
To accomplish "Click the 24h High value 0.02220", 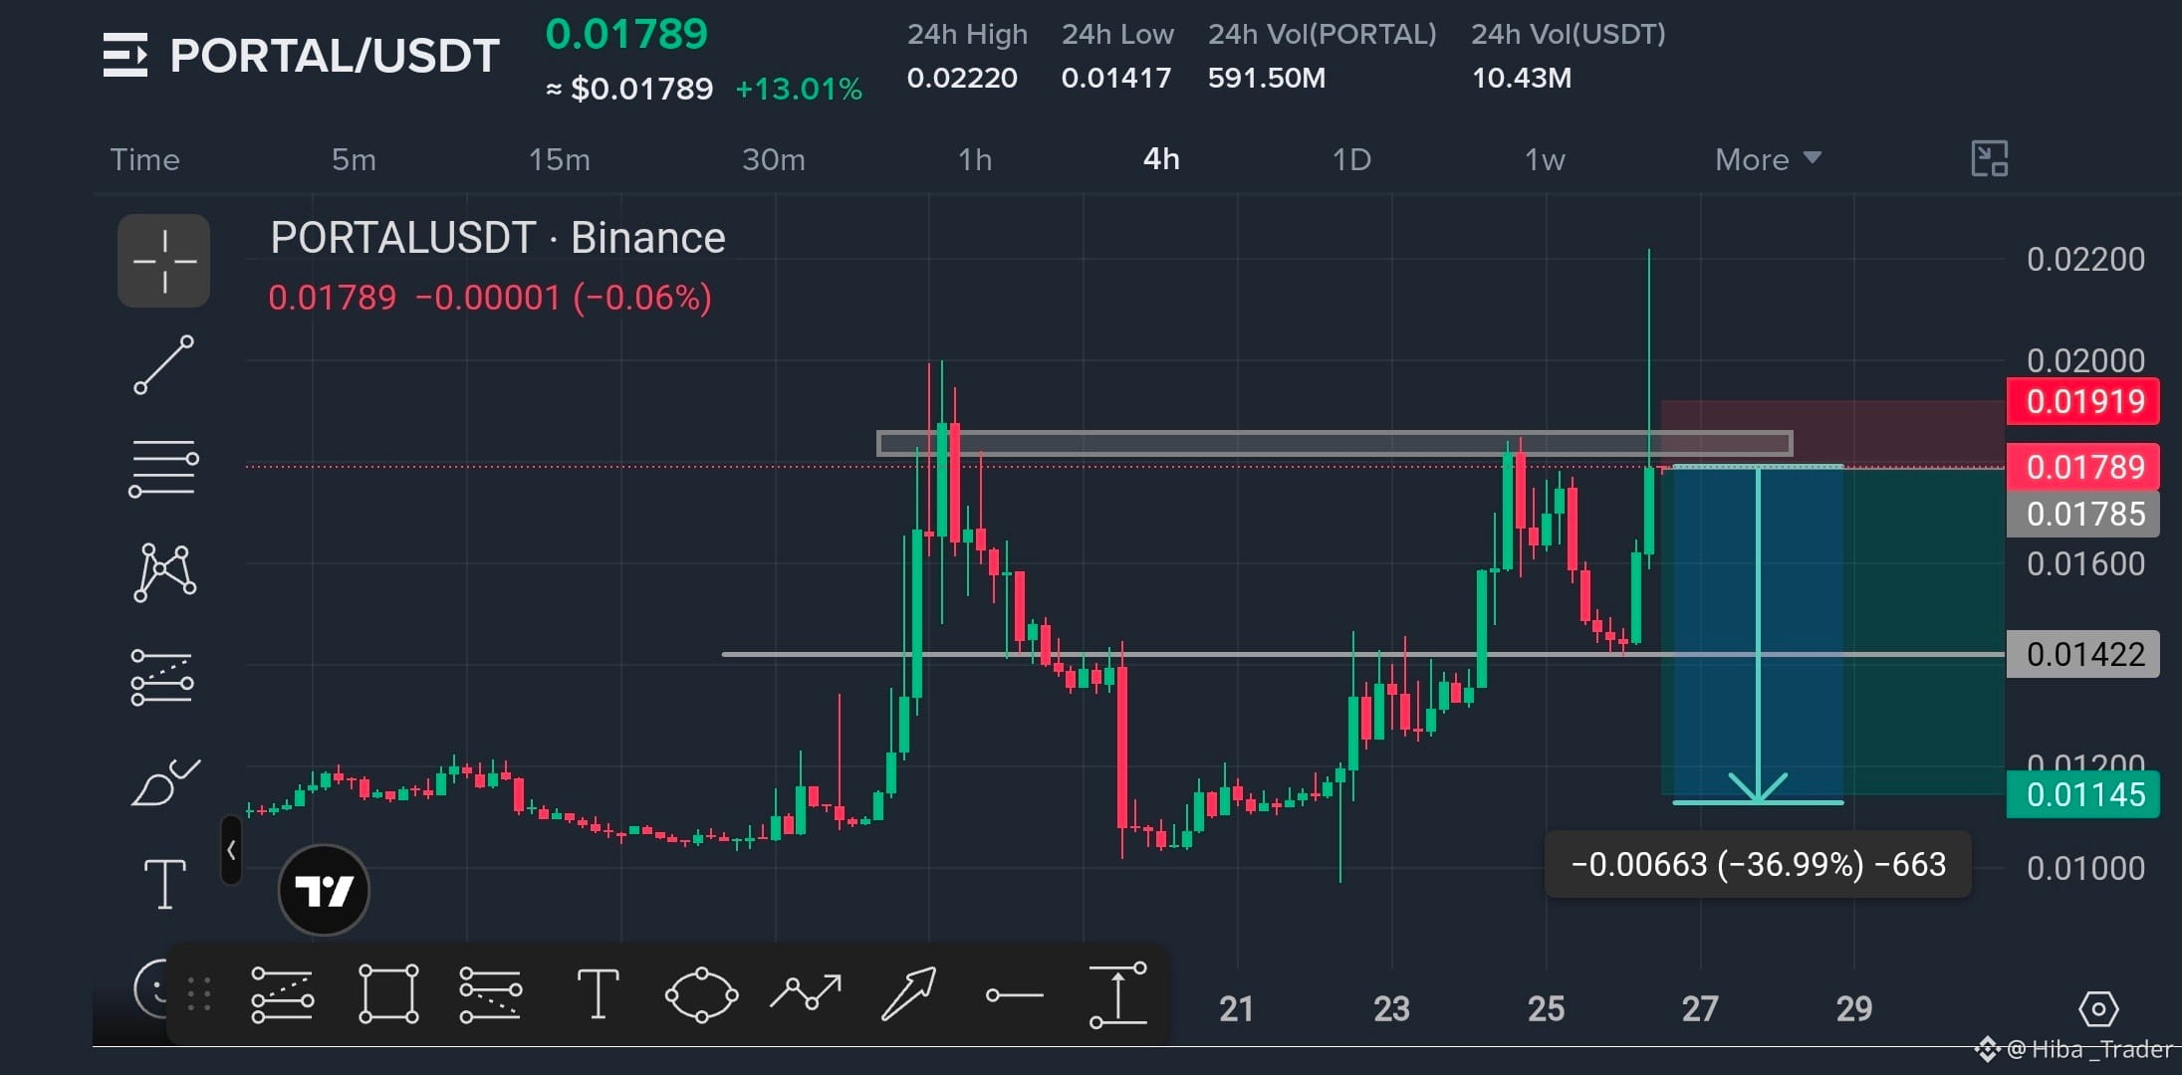I will coord(962,78).
